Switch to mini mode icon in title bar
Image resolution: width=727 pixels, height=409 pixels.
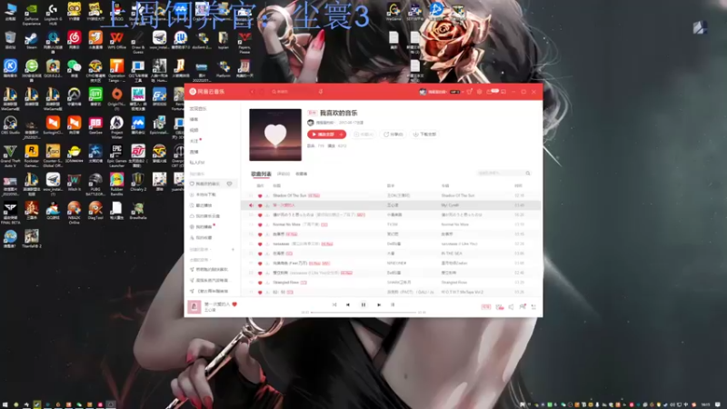point(503,92)
